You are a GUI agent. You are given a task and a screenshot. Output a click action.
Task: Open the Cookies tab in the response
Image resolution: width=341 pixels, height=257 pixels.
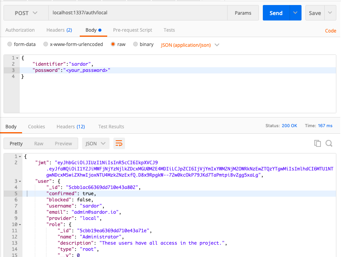(x=36, y=126)
